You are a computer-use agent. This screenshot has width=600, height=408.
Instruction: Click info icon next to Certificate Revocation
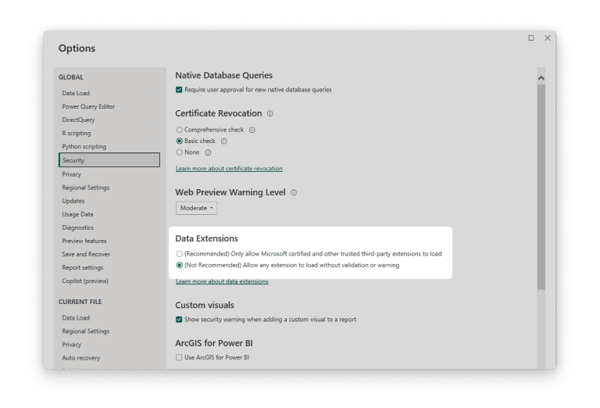(x=270, y=114)
